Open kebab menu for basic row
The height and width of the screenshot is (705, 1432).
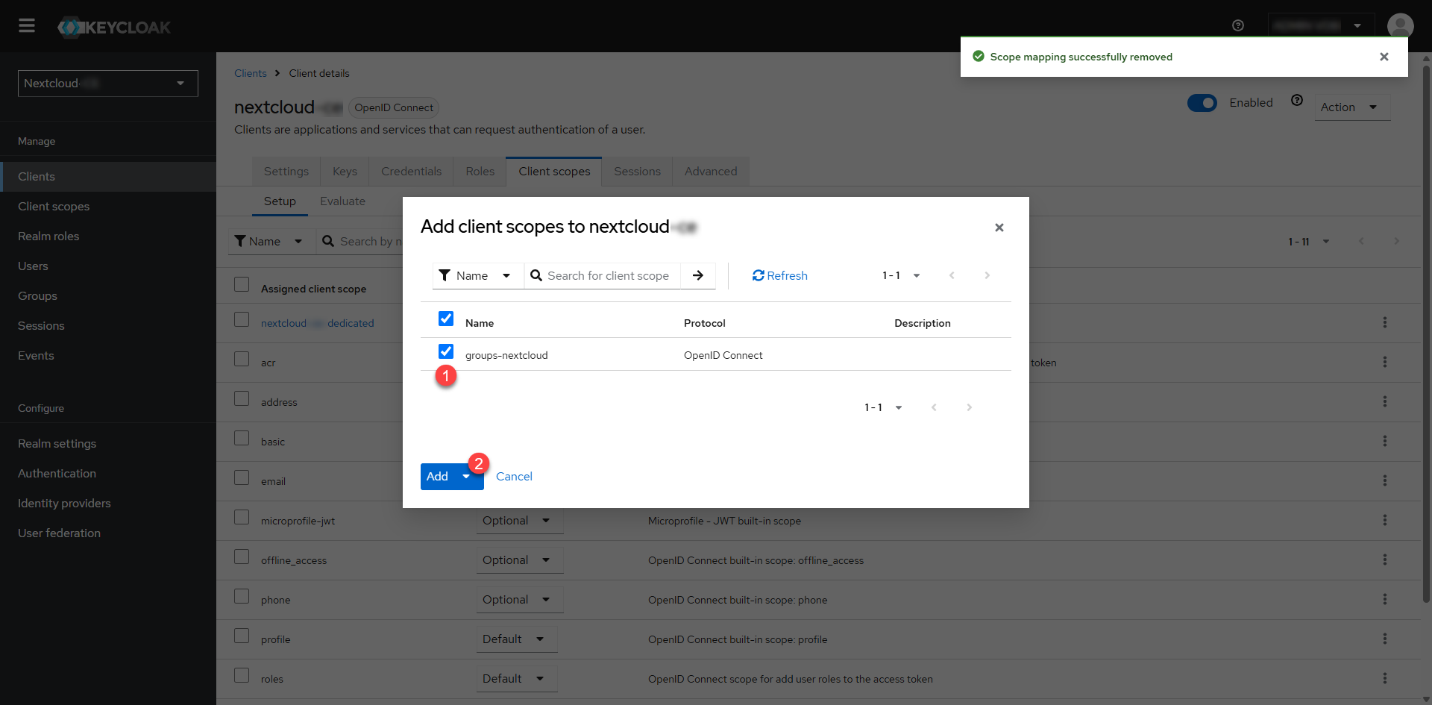[1385, 441]
